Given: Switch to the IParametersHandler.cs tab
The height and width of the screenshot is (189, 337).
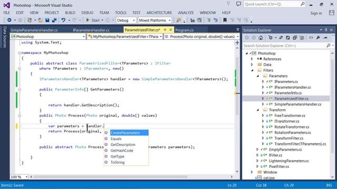Looking at the screenshot, I should pos(91,30).
